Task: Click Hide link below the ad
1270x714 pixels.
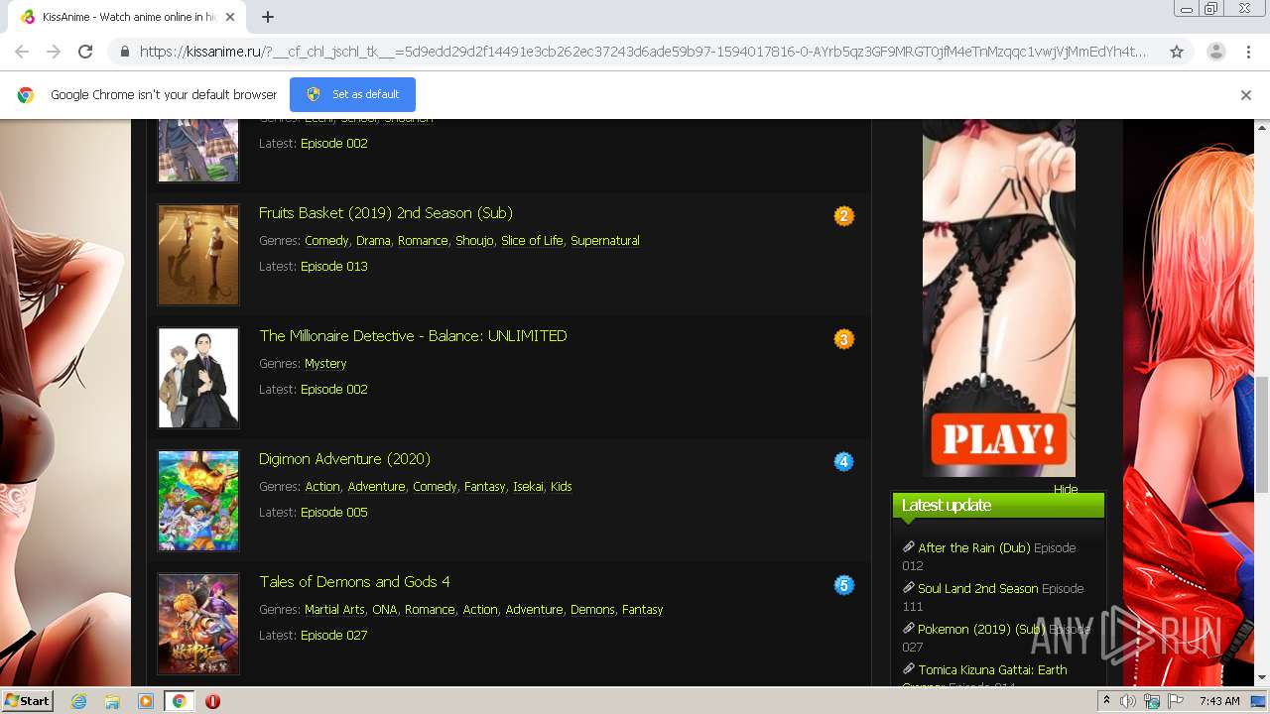Action: tap(1066, 489)
